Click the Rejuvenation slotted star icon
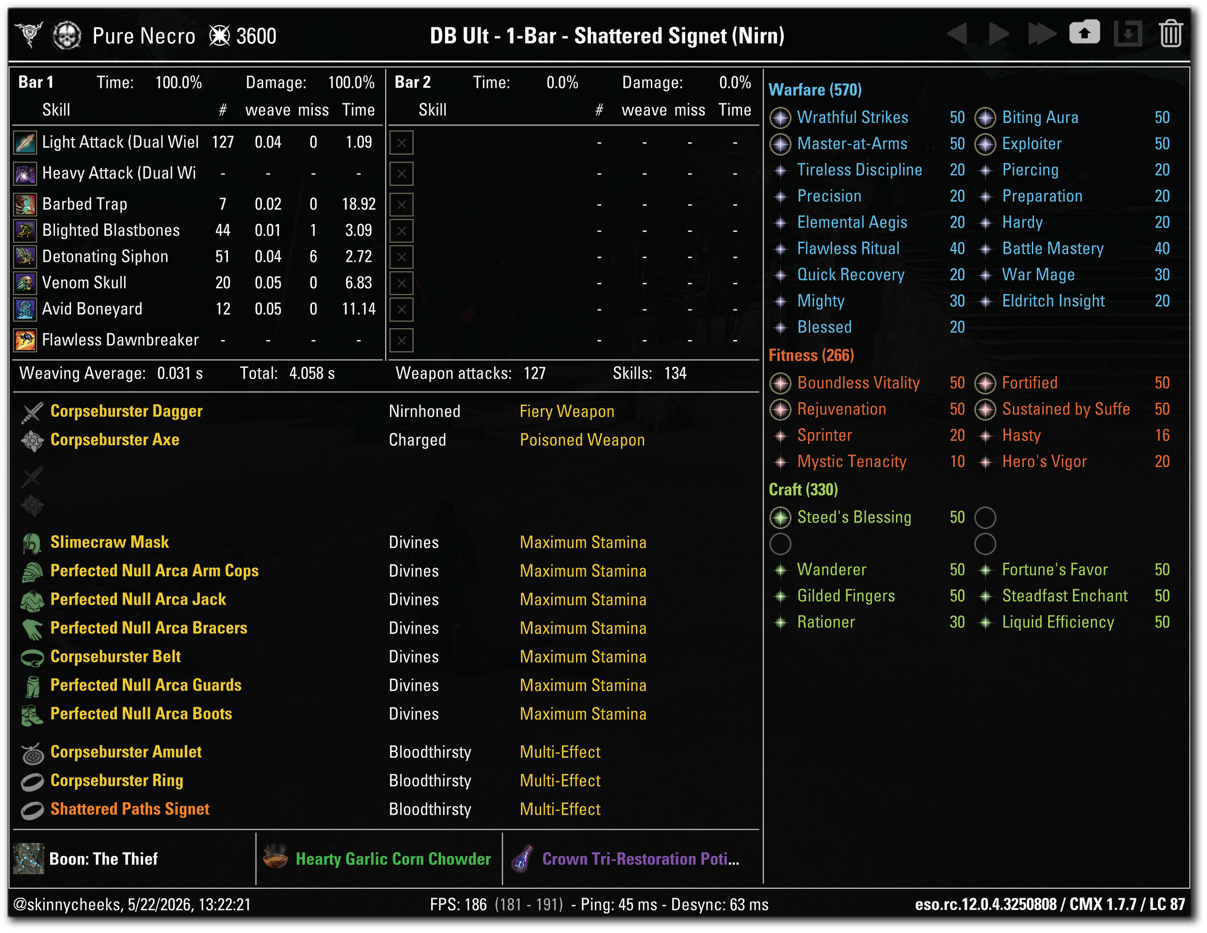Image resolution: width=1207 pixels, height=933 pixels. (x=780, y=409)
